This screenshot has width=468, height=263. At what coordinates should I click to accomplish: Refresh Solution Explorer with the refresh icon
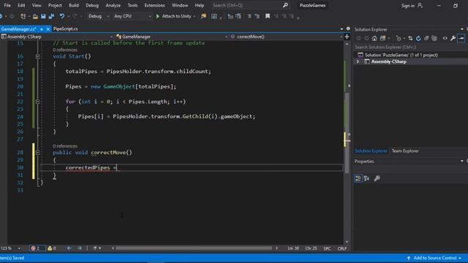[418, 39]
